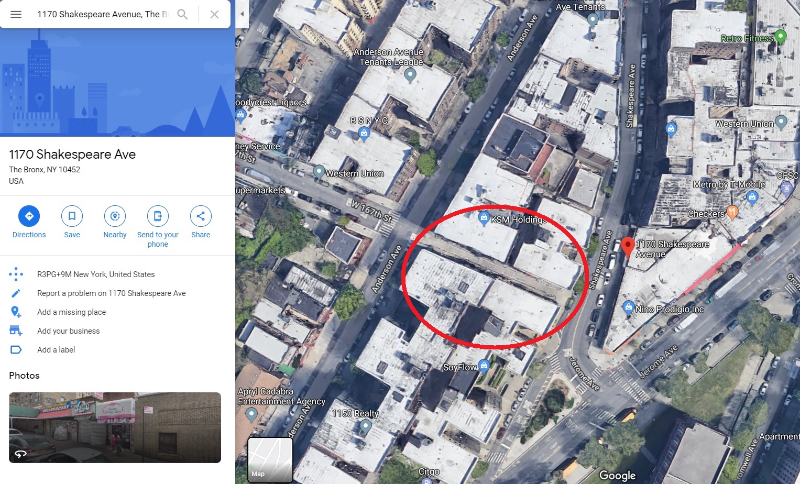Add a label to this place

point(56,350)
